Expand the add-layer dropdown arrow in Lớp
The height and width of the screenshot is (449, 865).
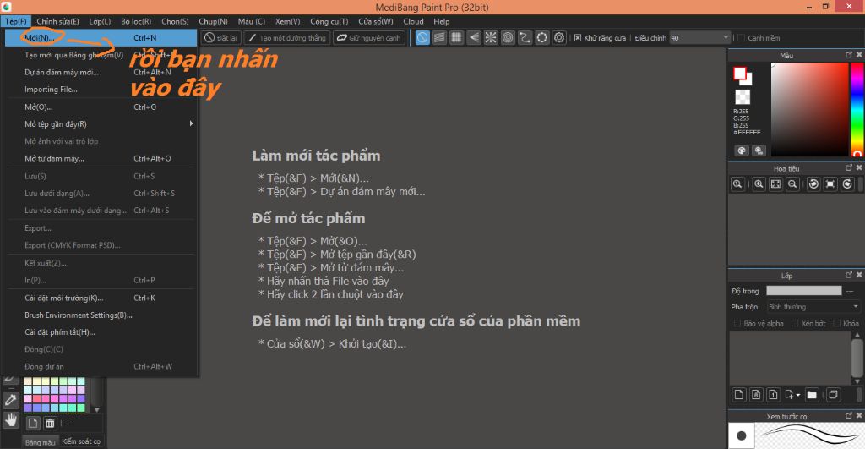[797, 395]
